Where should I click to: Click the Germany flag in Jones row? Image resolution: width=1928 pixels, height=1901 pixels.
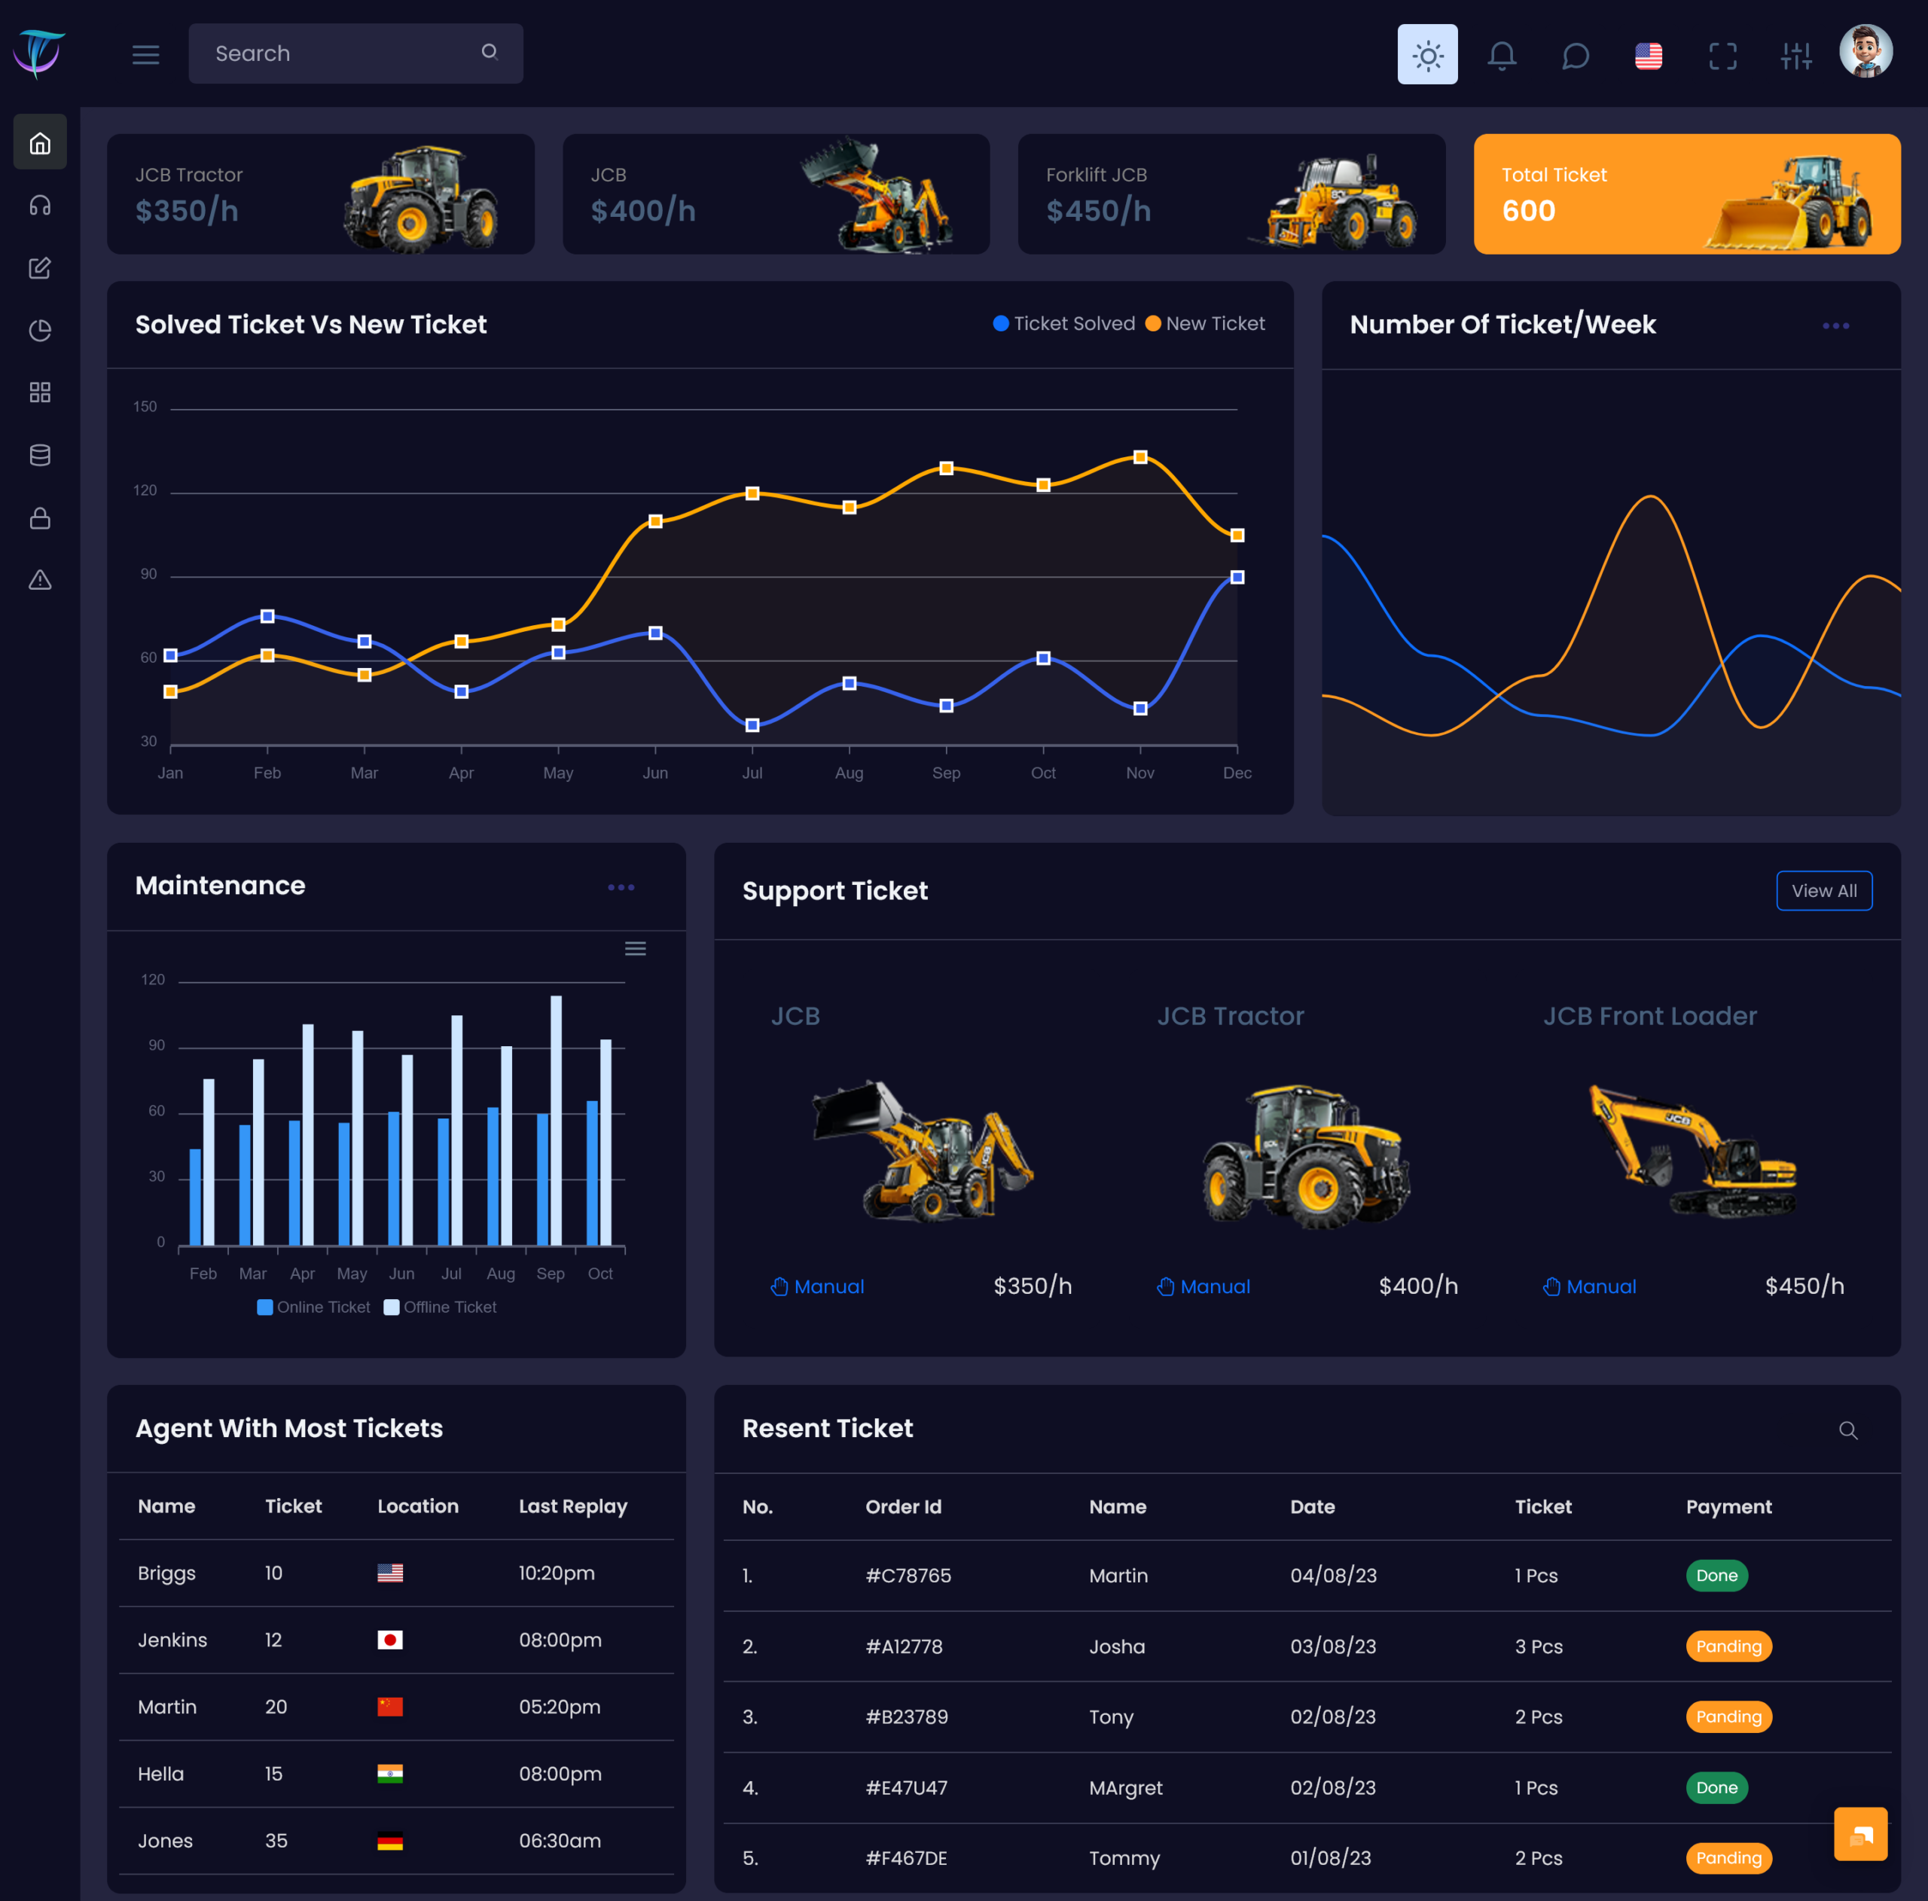390,1841
